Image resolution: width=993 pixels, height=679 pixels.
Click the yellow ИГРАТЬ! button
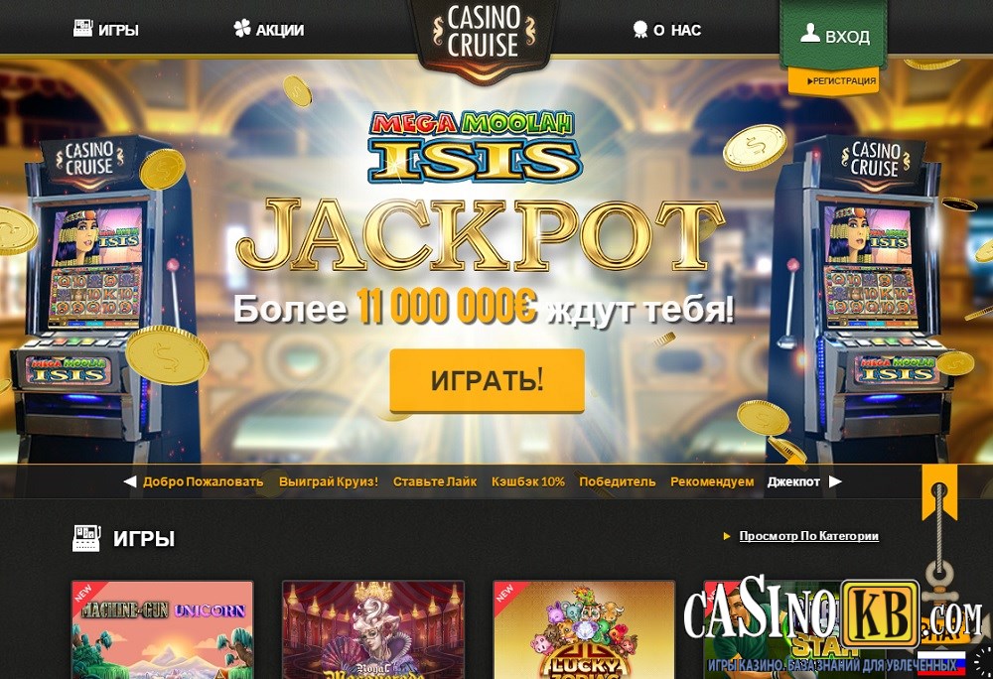coord(487,380)
